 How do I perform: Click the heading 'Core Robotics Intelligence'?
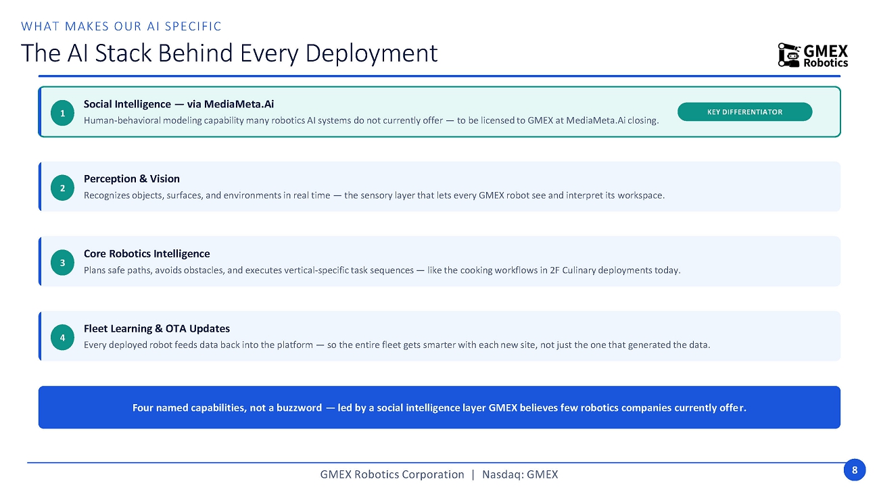(x=147, y=254)
